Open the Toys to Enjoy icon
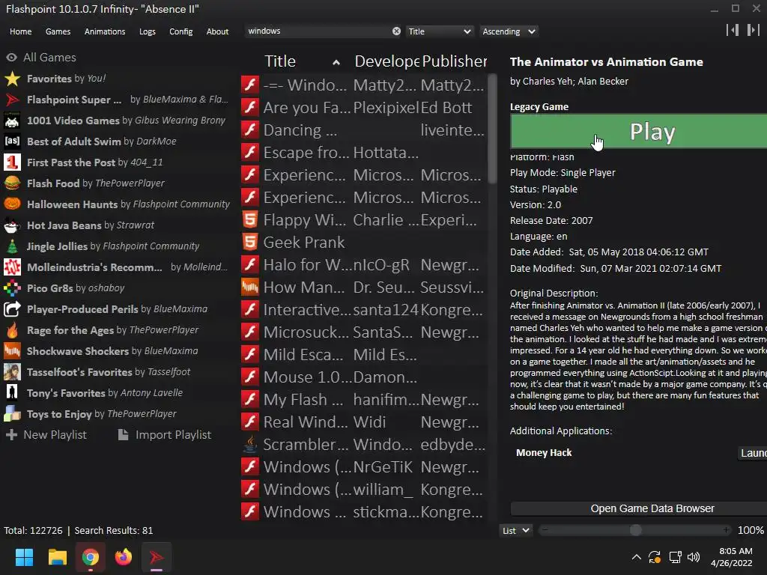The width and height of the screenshot is (767, 575). (x=12, y=414)
